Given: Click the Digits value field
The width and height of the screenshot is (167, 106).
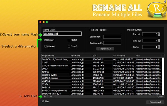Looking at the screenshot, I should tap(150, 47).
